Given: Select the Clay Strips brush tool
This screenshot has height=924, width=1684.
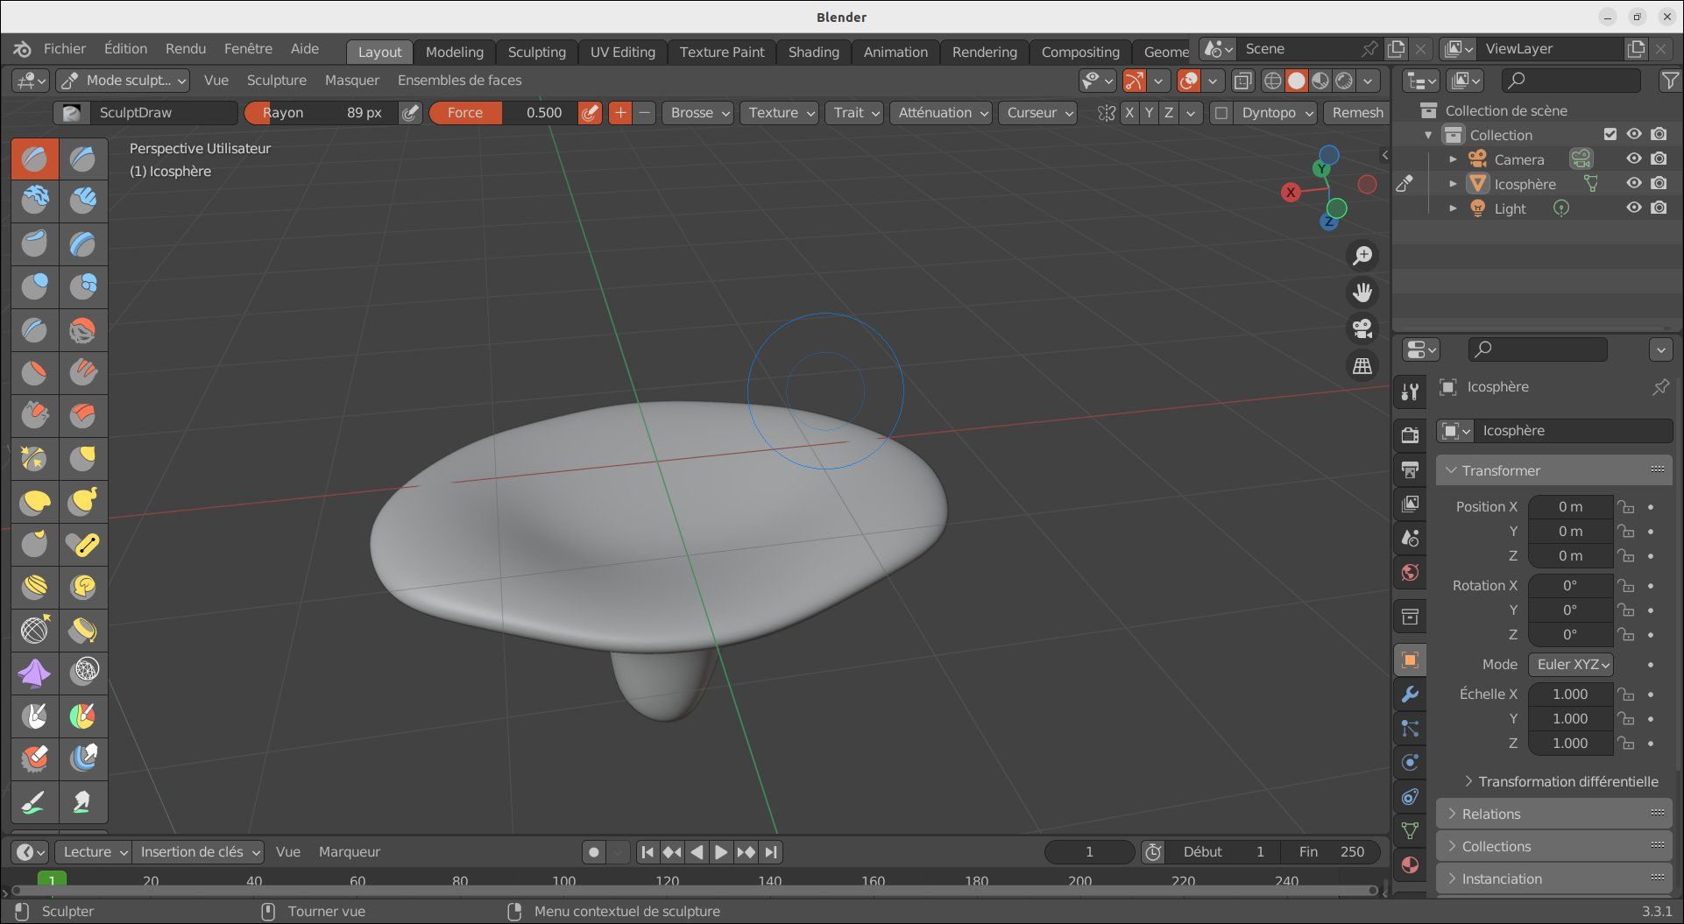Looking at the screenshot, I should pyautogui.click(x=83, y=201).
